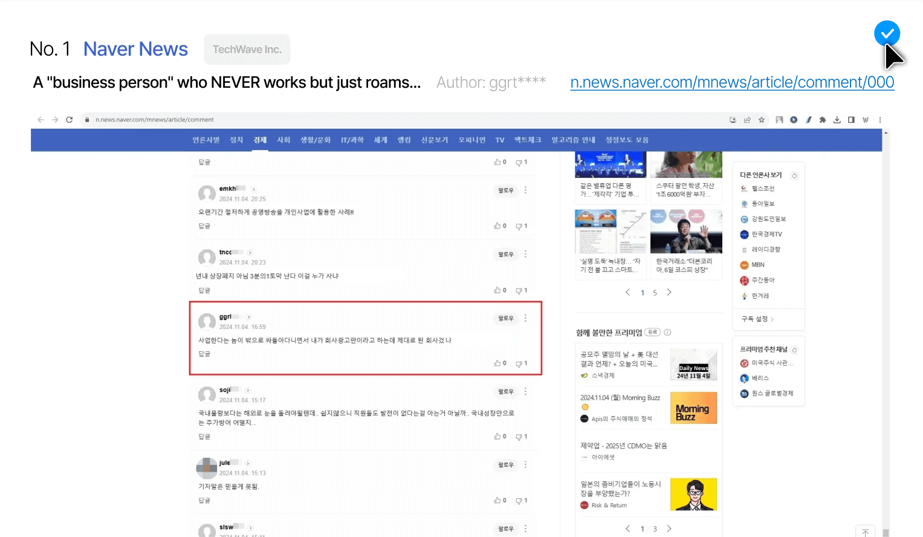Open the Morning Buzz premium thumbnail
This screenshot has height=537, width=923.
pyautogui.click(x=693, y=408)
